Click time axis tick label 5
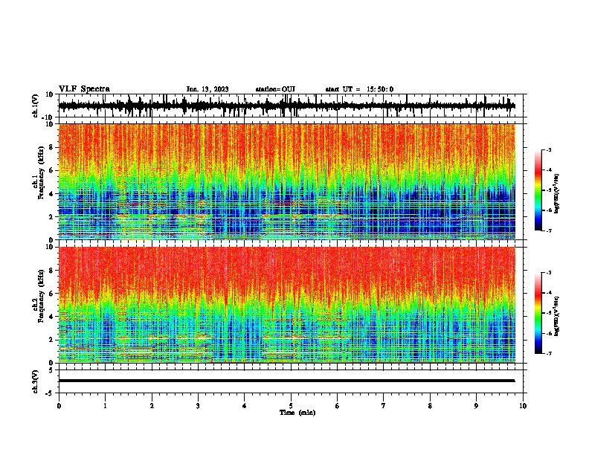The width and height of the screenshot is (589, 455). [291, 406]
